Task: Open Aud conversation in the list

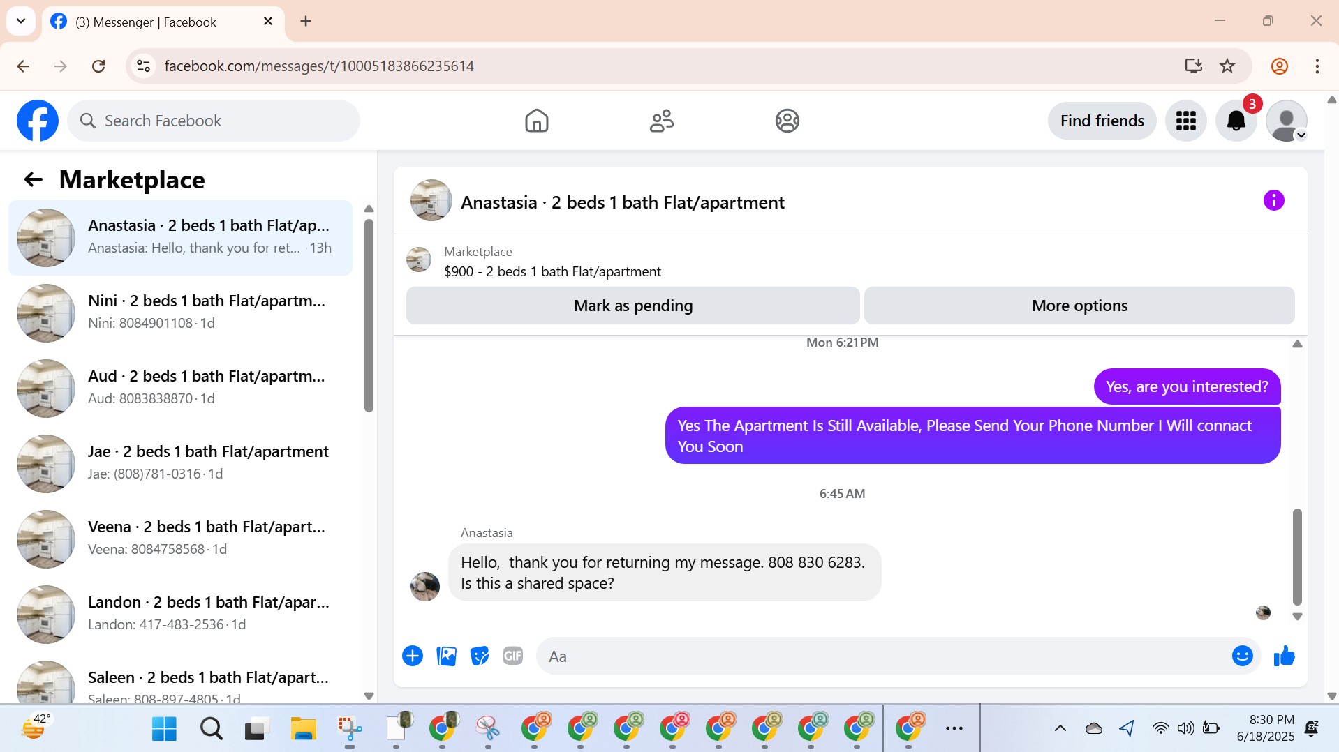Action: (x=180, y=389)
